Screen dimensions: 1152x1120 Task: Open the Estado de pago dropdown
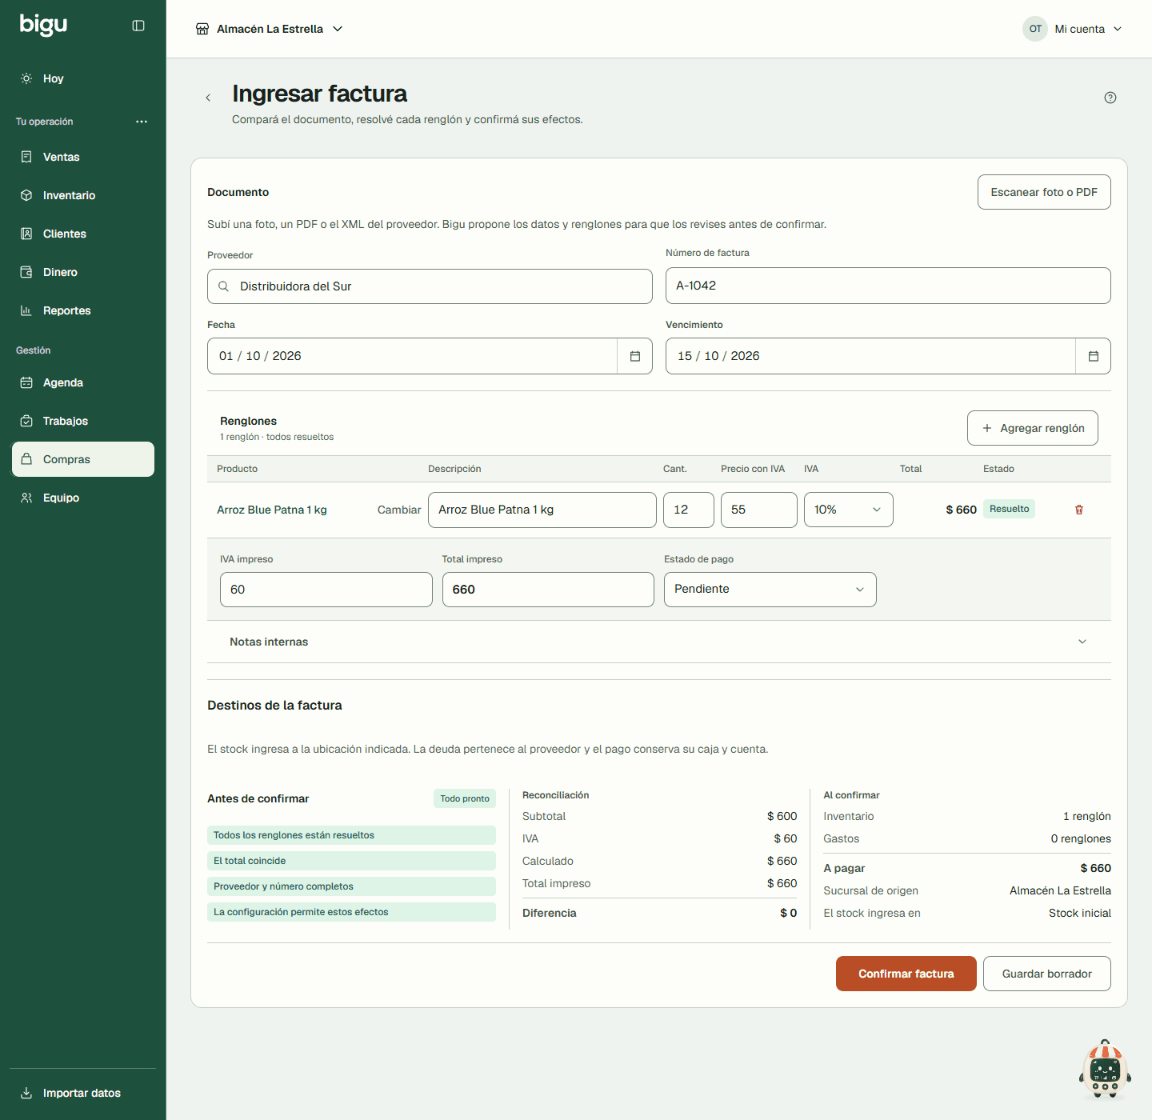coord(770,590)
